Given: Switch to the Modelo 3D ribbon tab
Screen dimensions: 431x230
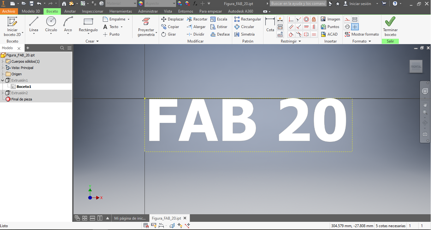Looking at the screenshot, I should pyautogui.click(x=31, y=11).
